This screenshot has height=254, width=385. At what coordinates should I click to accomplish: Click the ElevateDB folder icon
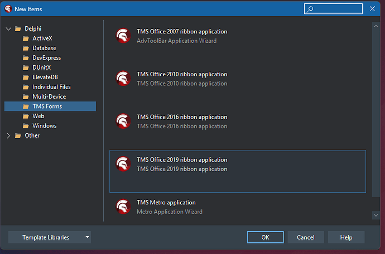coord(26,77)
